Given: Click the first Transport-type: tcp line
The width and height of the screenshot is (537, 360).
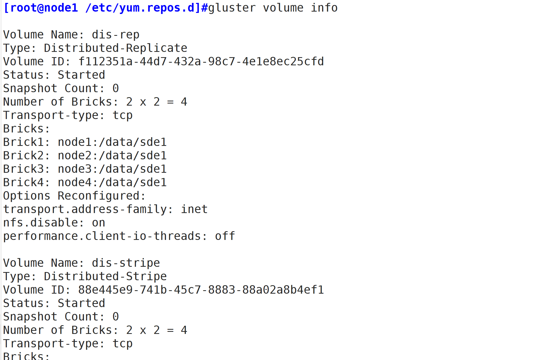Looking at the screenshot, I should click(x=68, y=115).
